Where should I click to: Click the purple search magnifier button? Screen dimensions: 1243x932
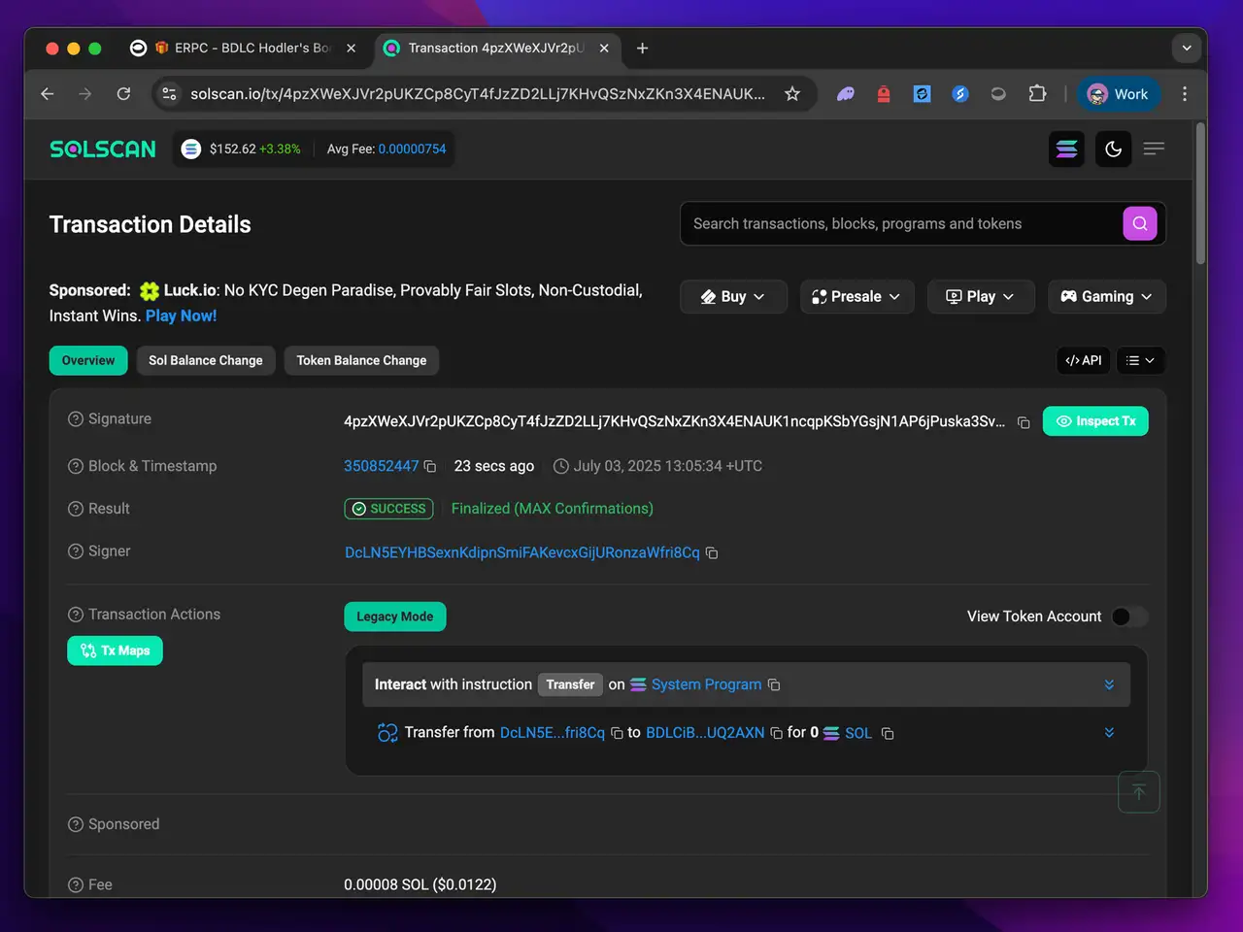click(x=1139, y=223)
